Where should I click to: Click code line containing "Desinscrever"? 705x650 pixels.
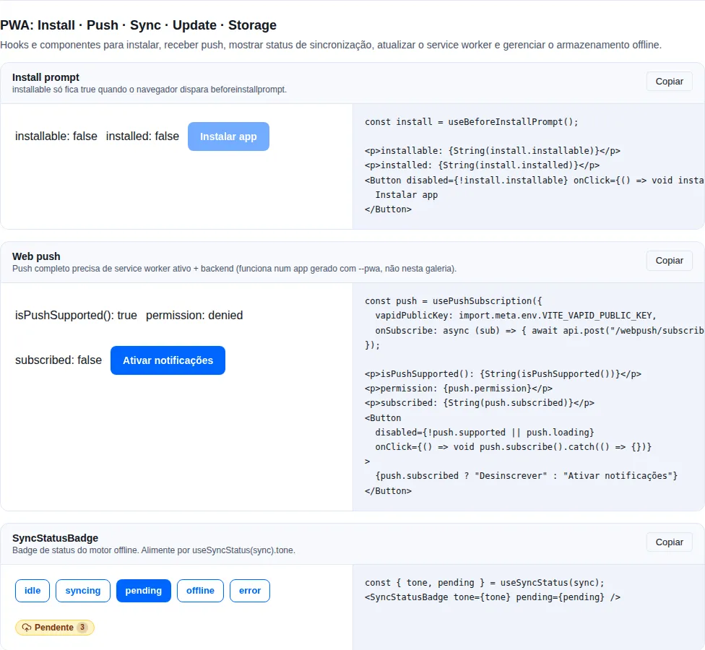pyautogui.click(x=526, y=476)
